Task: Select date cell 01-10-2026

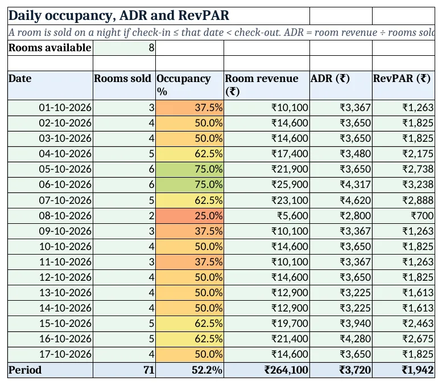Action: [50, 108]
